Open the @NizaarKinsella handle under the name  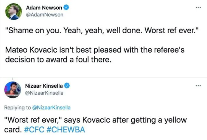coord(44,93)
